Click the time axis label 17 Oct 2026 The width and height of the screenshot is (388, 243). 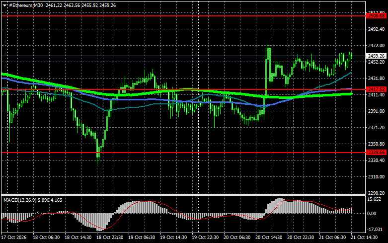click(x=13, y=238)
